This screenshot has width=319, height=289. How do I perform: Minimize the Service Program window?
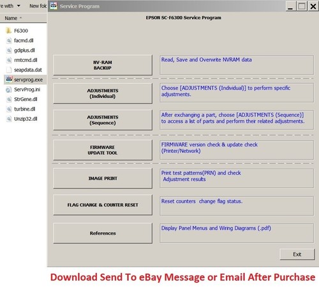pyautogui.click(x=290, y=6)
